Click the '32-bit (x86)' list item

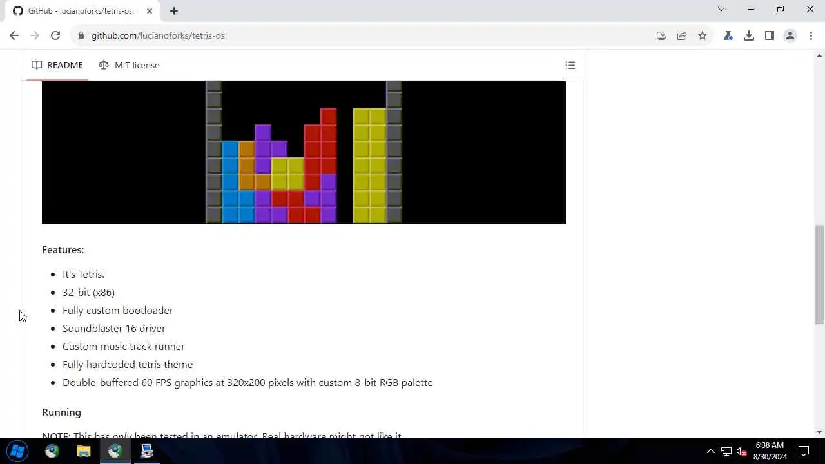pyautogui.click(x=88, y=293)
